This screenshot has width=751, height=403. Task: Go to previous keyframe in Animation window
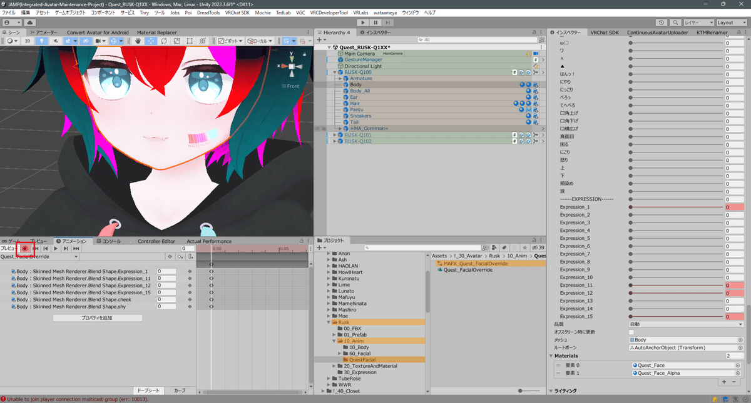pos(46,249)
